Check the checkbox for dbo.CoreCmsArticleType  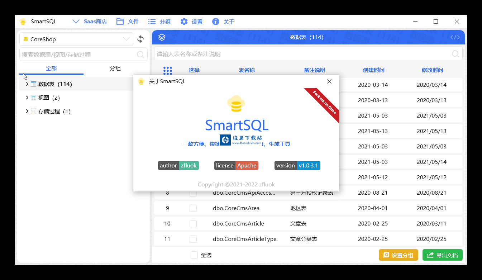[193, 239]
